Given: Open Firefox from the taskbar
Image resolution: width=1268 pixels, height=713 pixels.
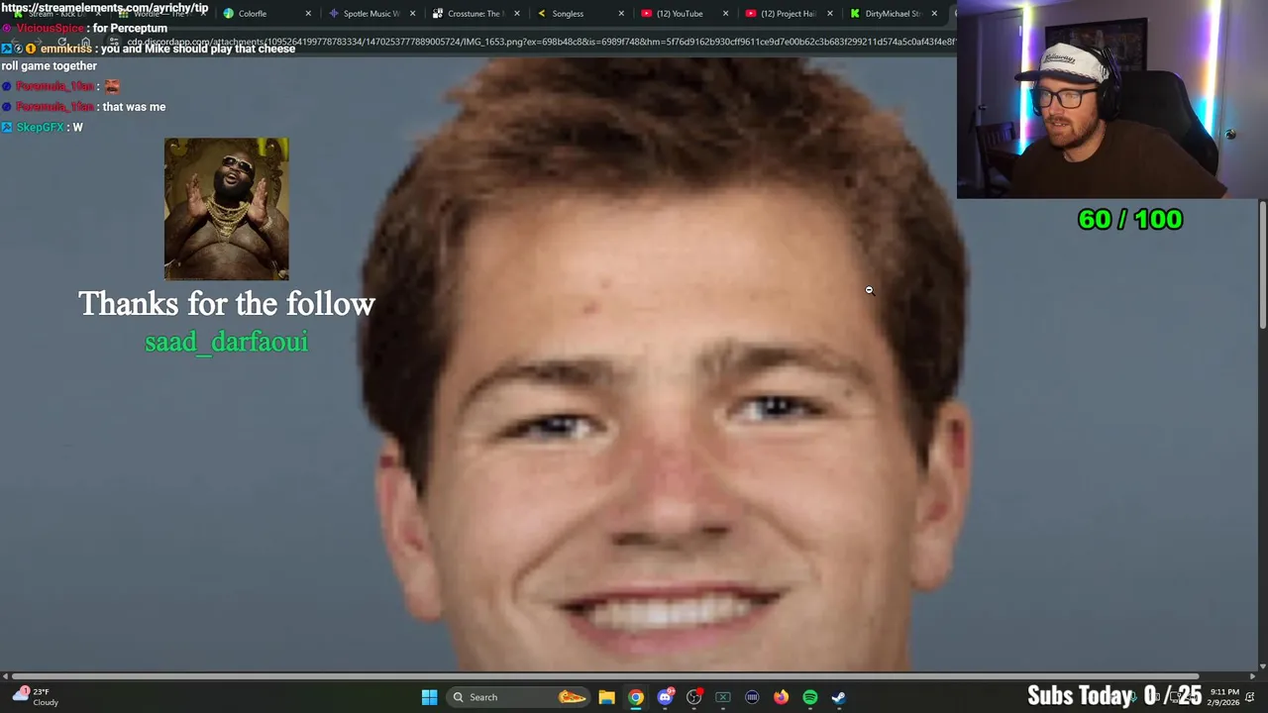Looking at the screenshot, I should coord(781,697).
